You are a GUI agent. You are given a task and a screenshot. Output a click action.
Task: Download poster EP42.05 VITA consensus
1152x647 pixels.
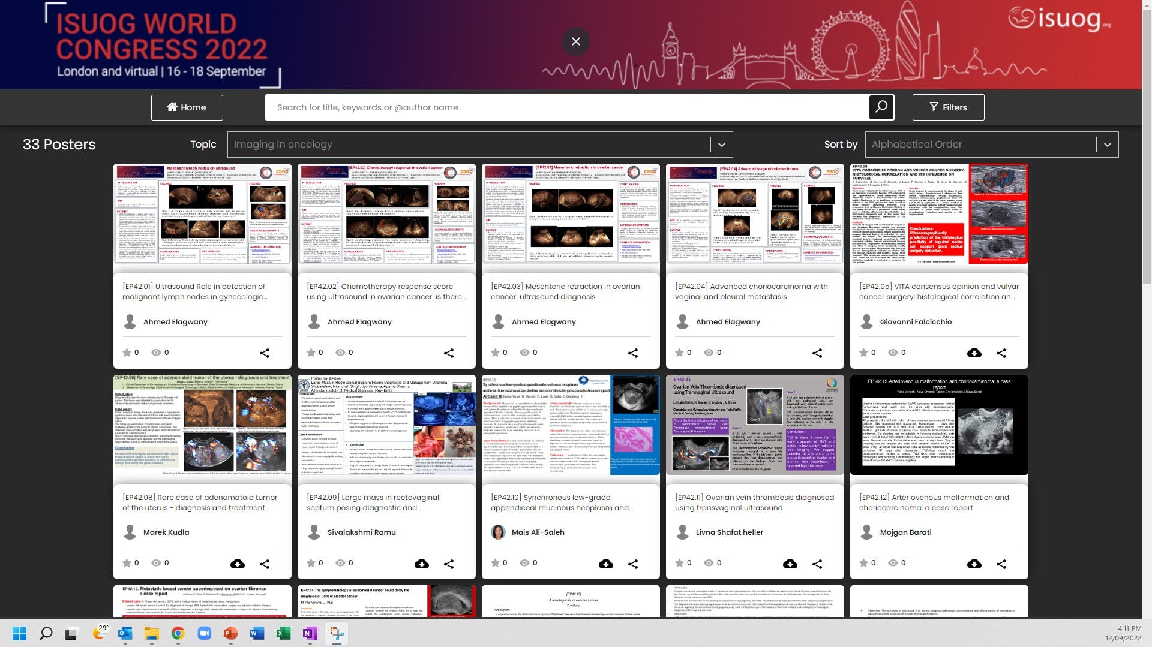tap(974, 353)
